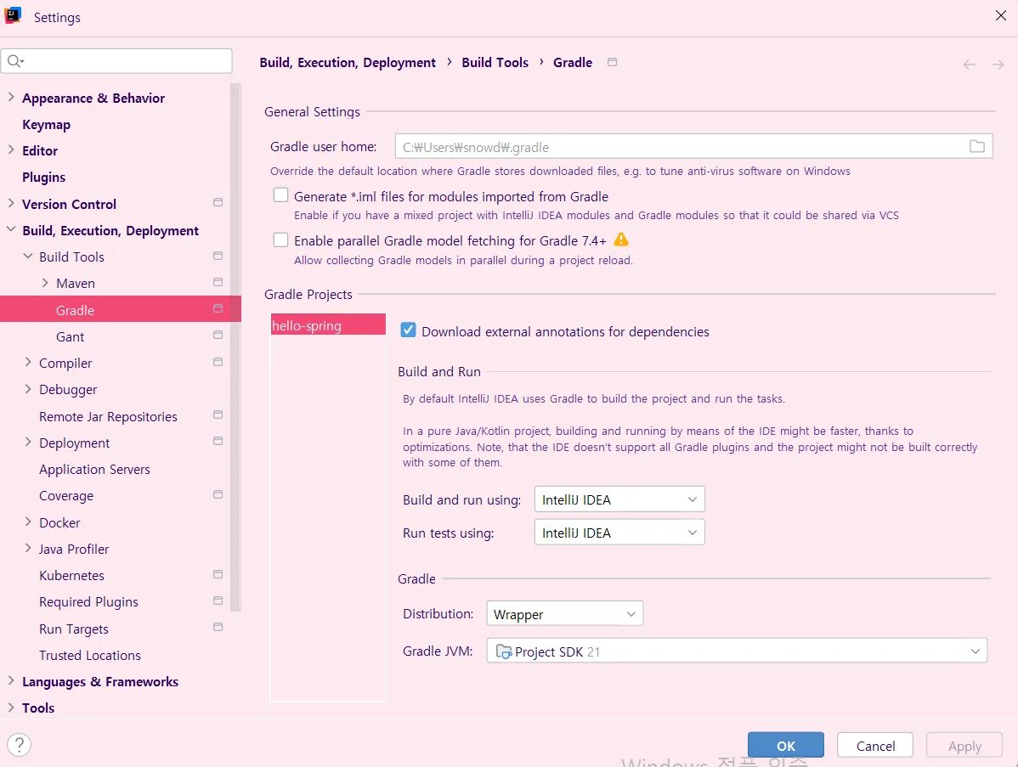Enable parallel Gradle model fetching checkbox

(x=280, y=240)
